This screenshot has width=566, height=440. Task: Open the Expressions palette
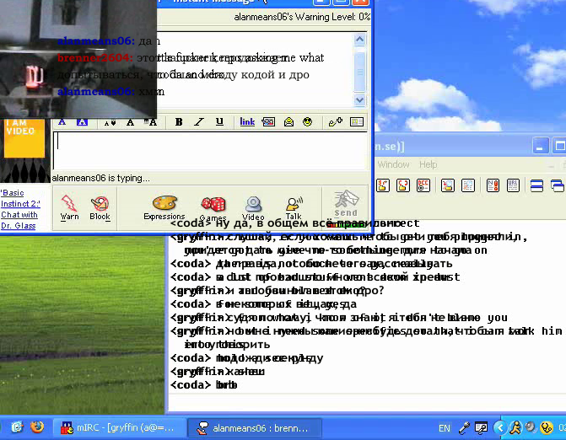[164, 207]
